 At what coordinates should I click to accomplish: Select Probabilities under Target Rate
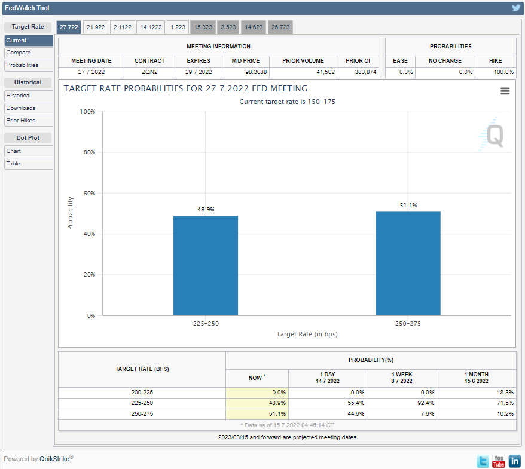28,65
